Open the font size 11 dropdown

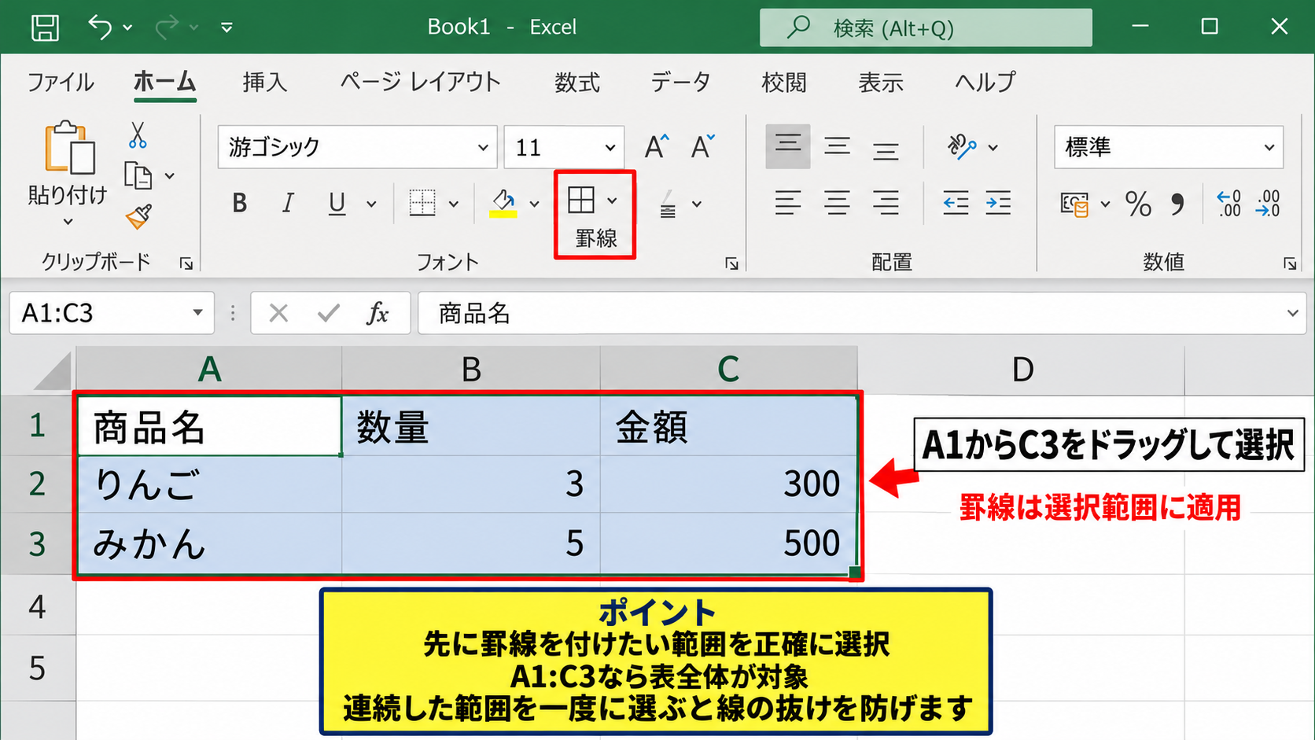pos(610,147)
